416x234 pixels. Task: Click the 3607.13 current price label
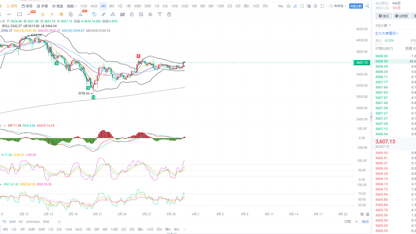(x=362, y=63)
